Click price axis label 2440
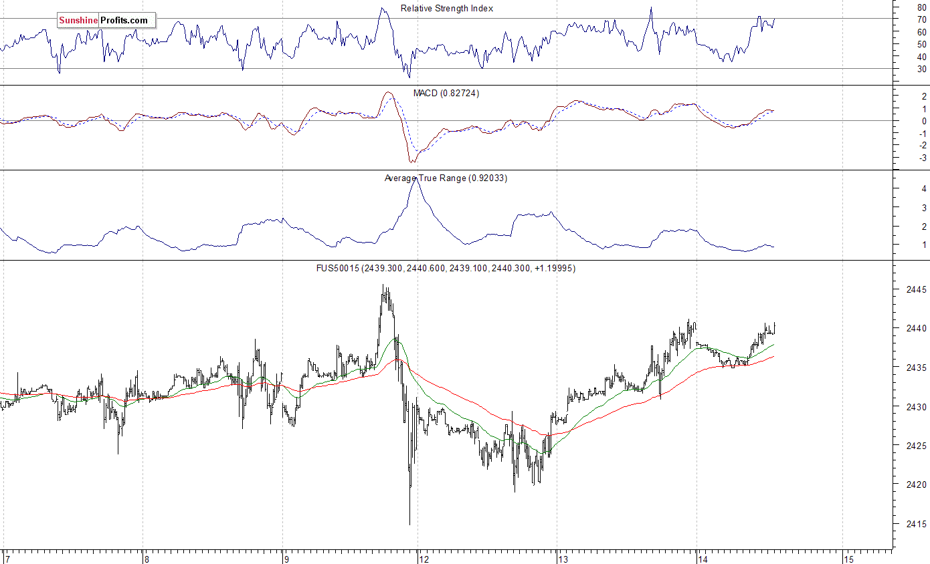The height and width of the screenshot is (564, 930). pyautogui.click(x=917, y=329)
